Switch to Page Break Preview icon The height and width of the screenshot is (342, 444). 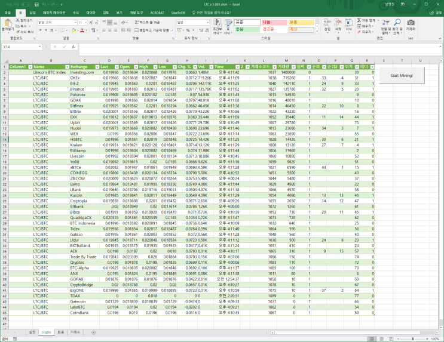tap(391, 338)
